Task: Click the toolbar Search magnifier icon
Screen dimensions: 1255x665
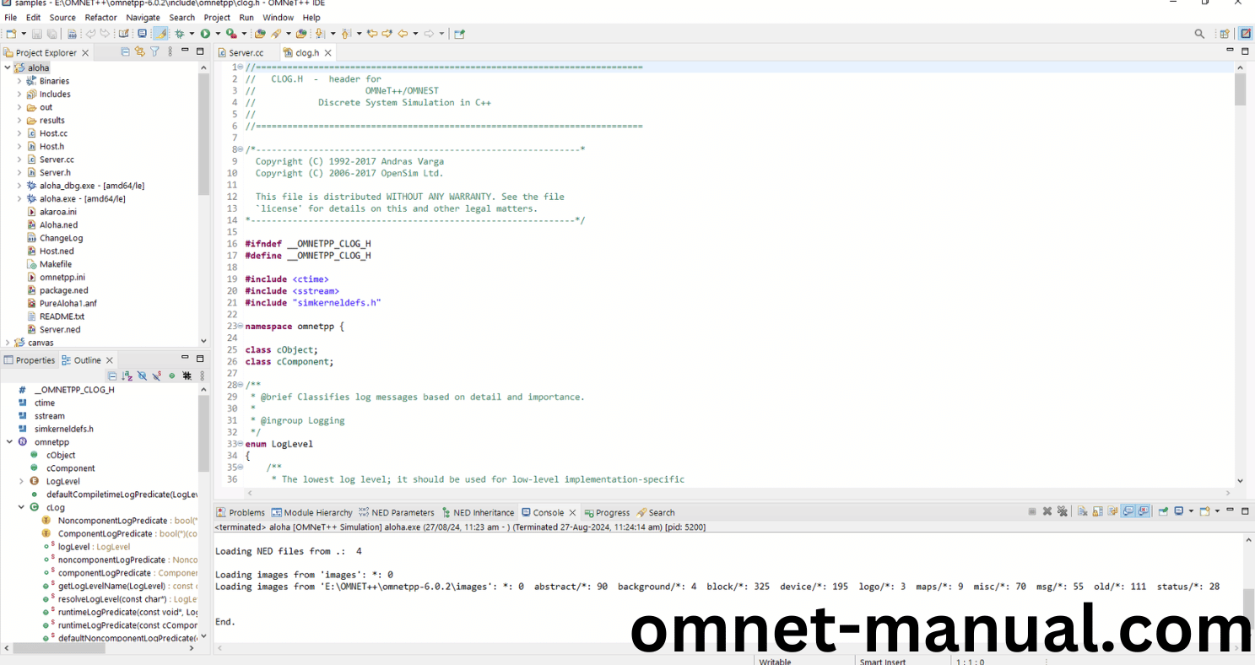Action: (1199, 34)
